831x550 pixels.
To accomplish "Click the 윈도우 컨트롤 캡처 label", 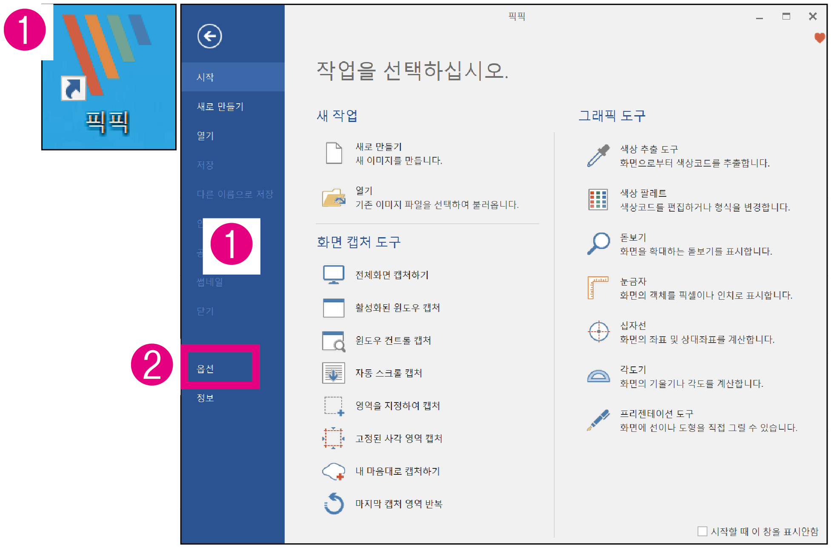I will pyautogui.click(x=393, y=340).
